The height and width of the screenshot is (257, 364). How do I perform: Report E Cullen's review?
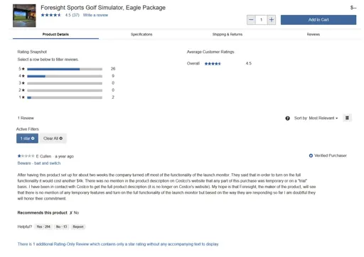click(x=78, y=226)
